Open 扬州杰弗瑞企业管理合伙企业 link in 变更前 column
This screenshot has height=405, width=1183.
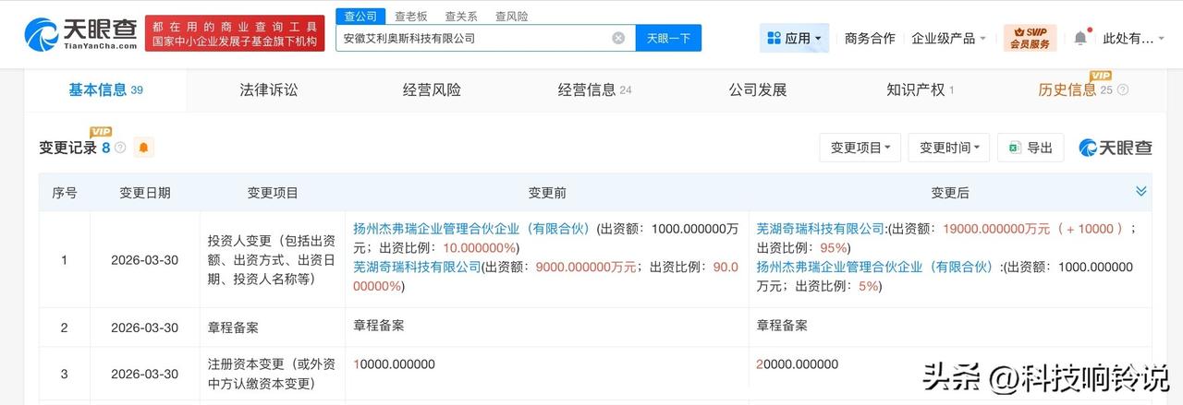(471, 228)
